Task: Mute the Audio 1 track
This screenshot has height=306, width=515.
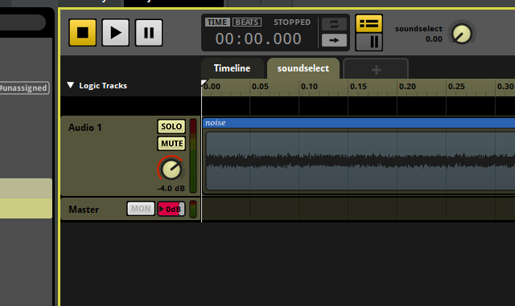Action: (171, 144)
